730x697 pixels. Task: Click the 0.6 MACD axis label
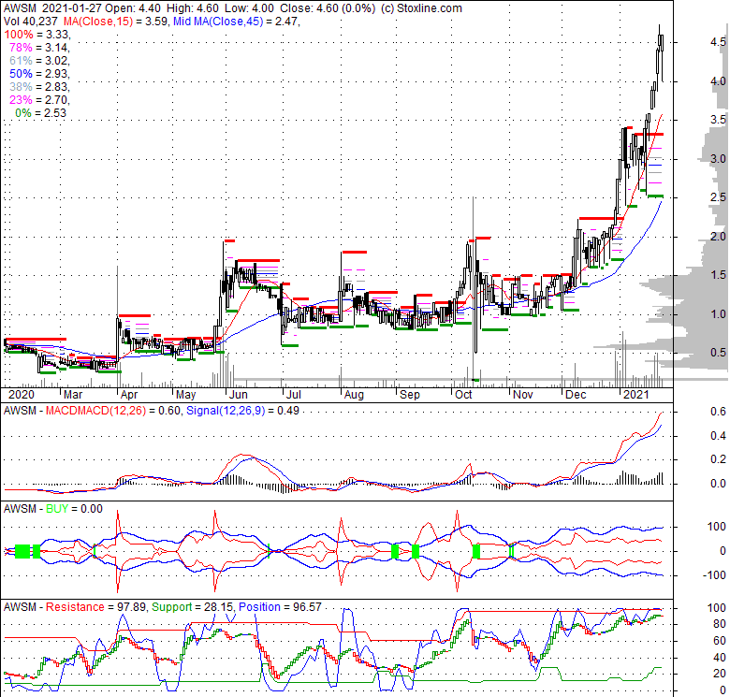pos(718,412)
